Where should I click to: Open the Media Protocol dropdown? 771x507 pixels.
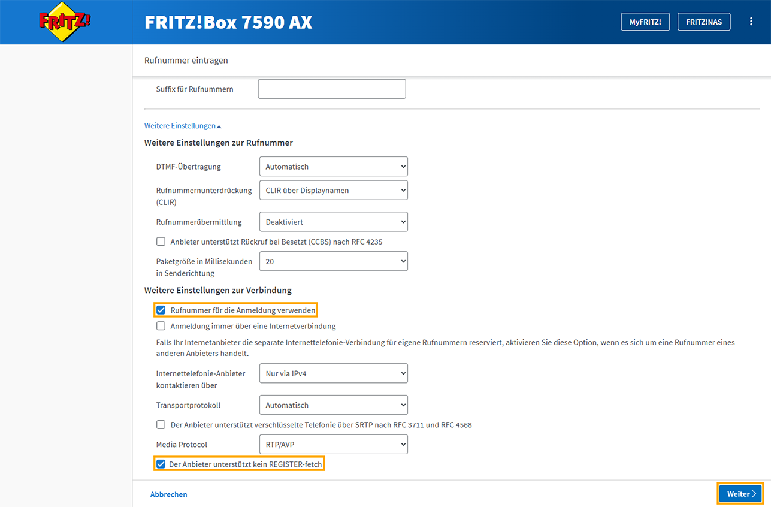click(334, 445)
